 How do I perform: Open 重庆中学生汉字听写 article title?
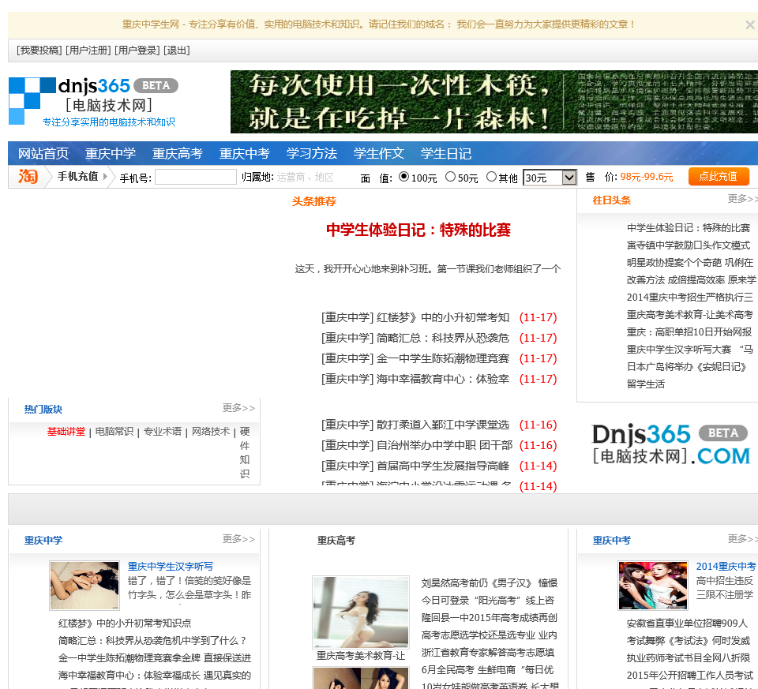tap(171, 567)
